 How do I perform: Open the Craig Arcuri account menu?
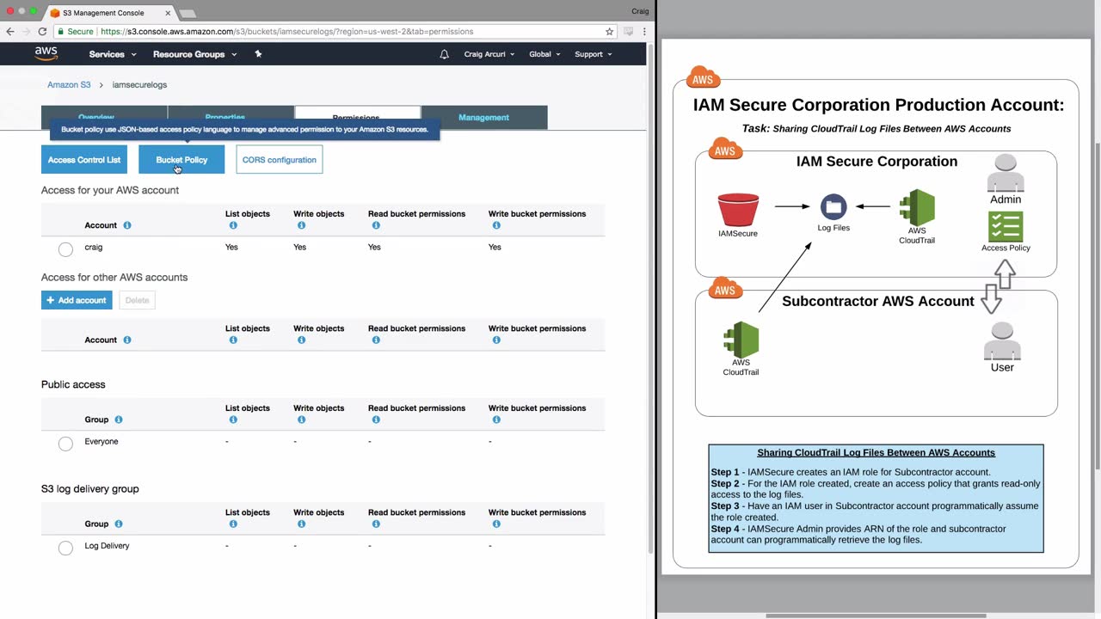pos(489,54)
